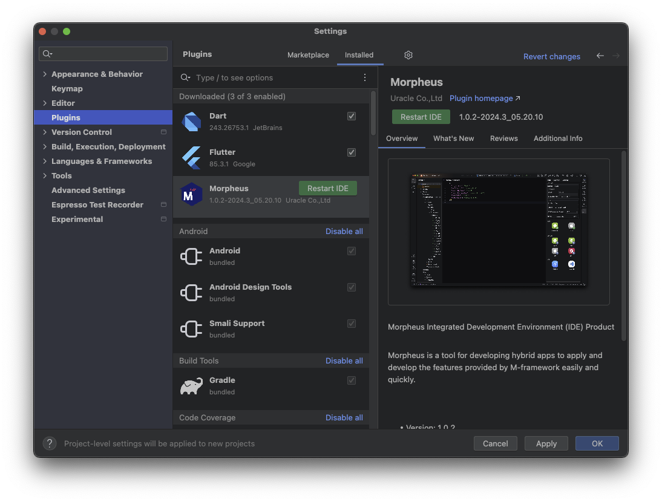
Task: Open the Additional Info tab
Action: pyautogui.click(x=558, y=139)
